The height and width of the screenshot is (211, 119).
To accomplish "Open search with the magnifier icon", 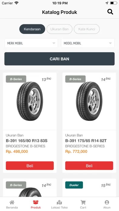I will (110, 12).
